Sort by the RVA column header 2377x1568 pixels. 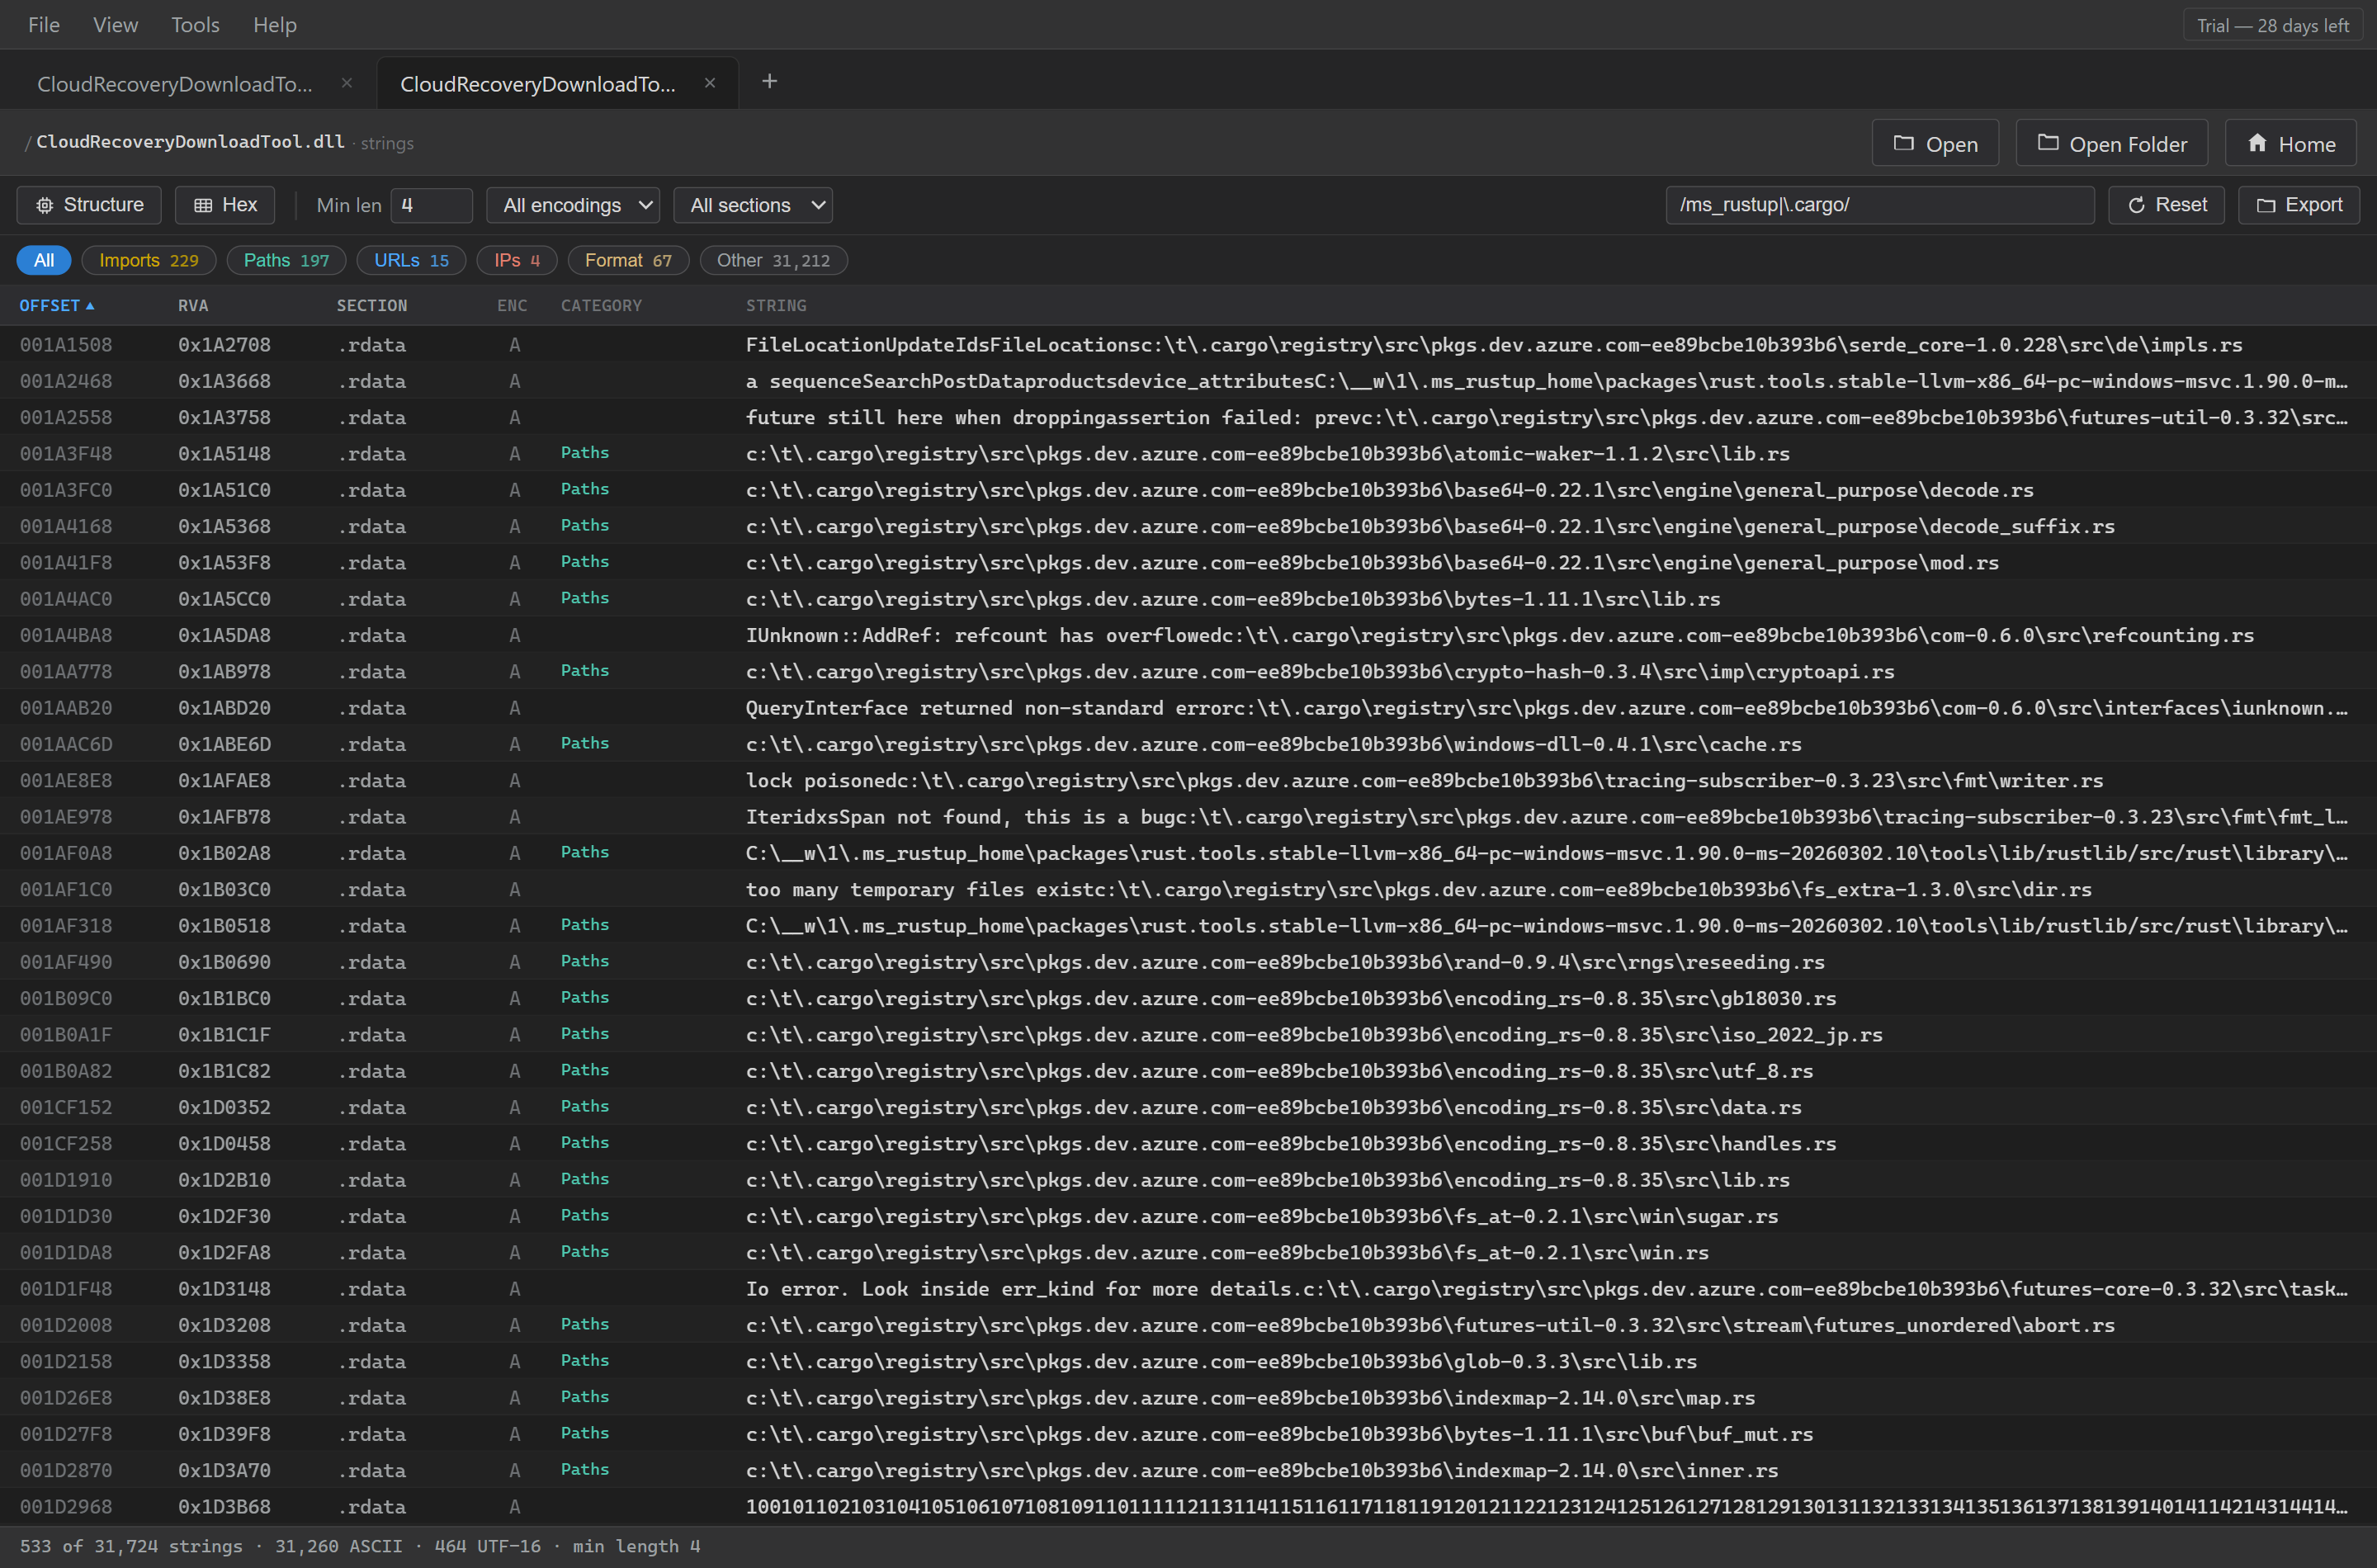coord(193,306)
